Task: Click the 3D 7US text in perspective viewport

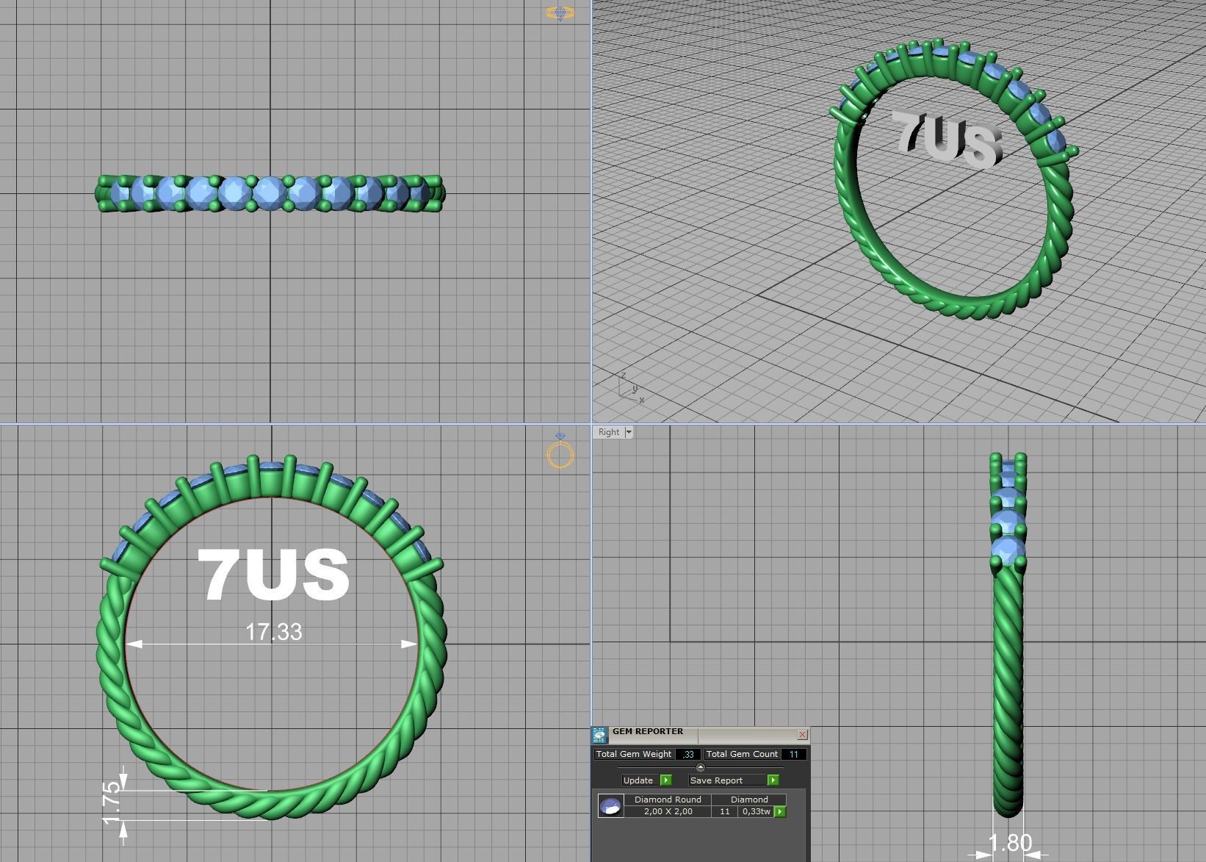Action: click(947, 140)
